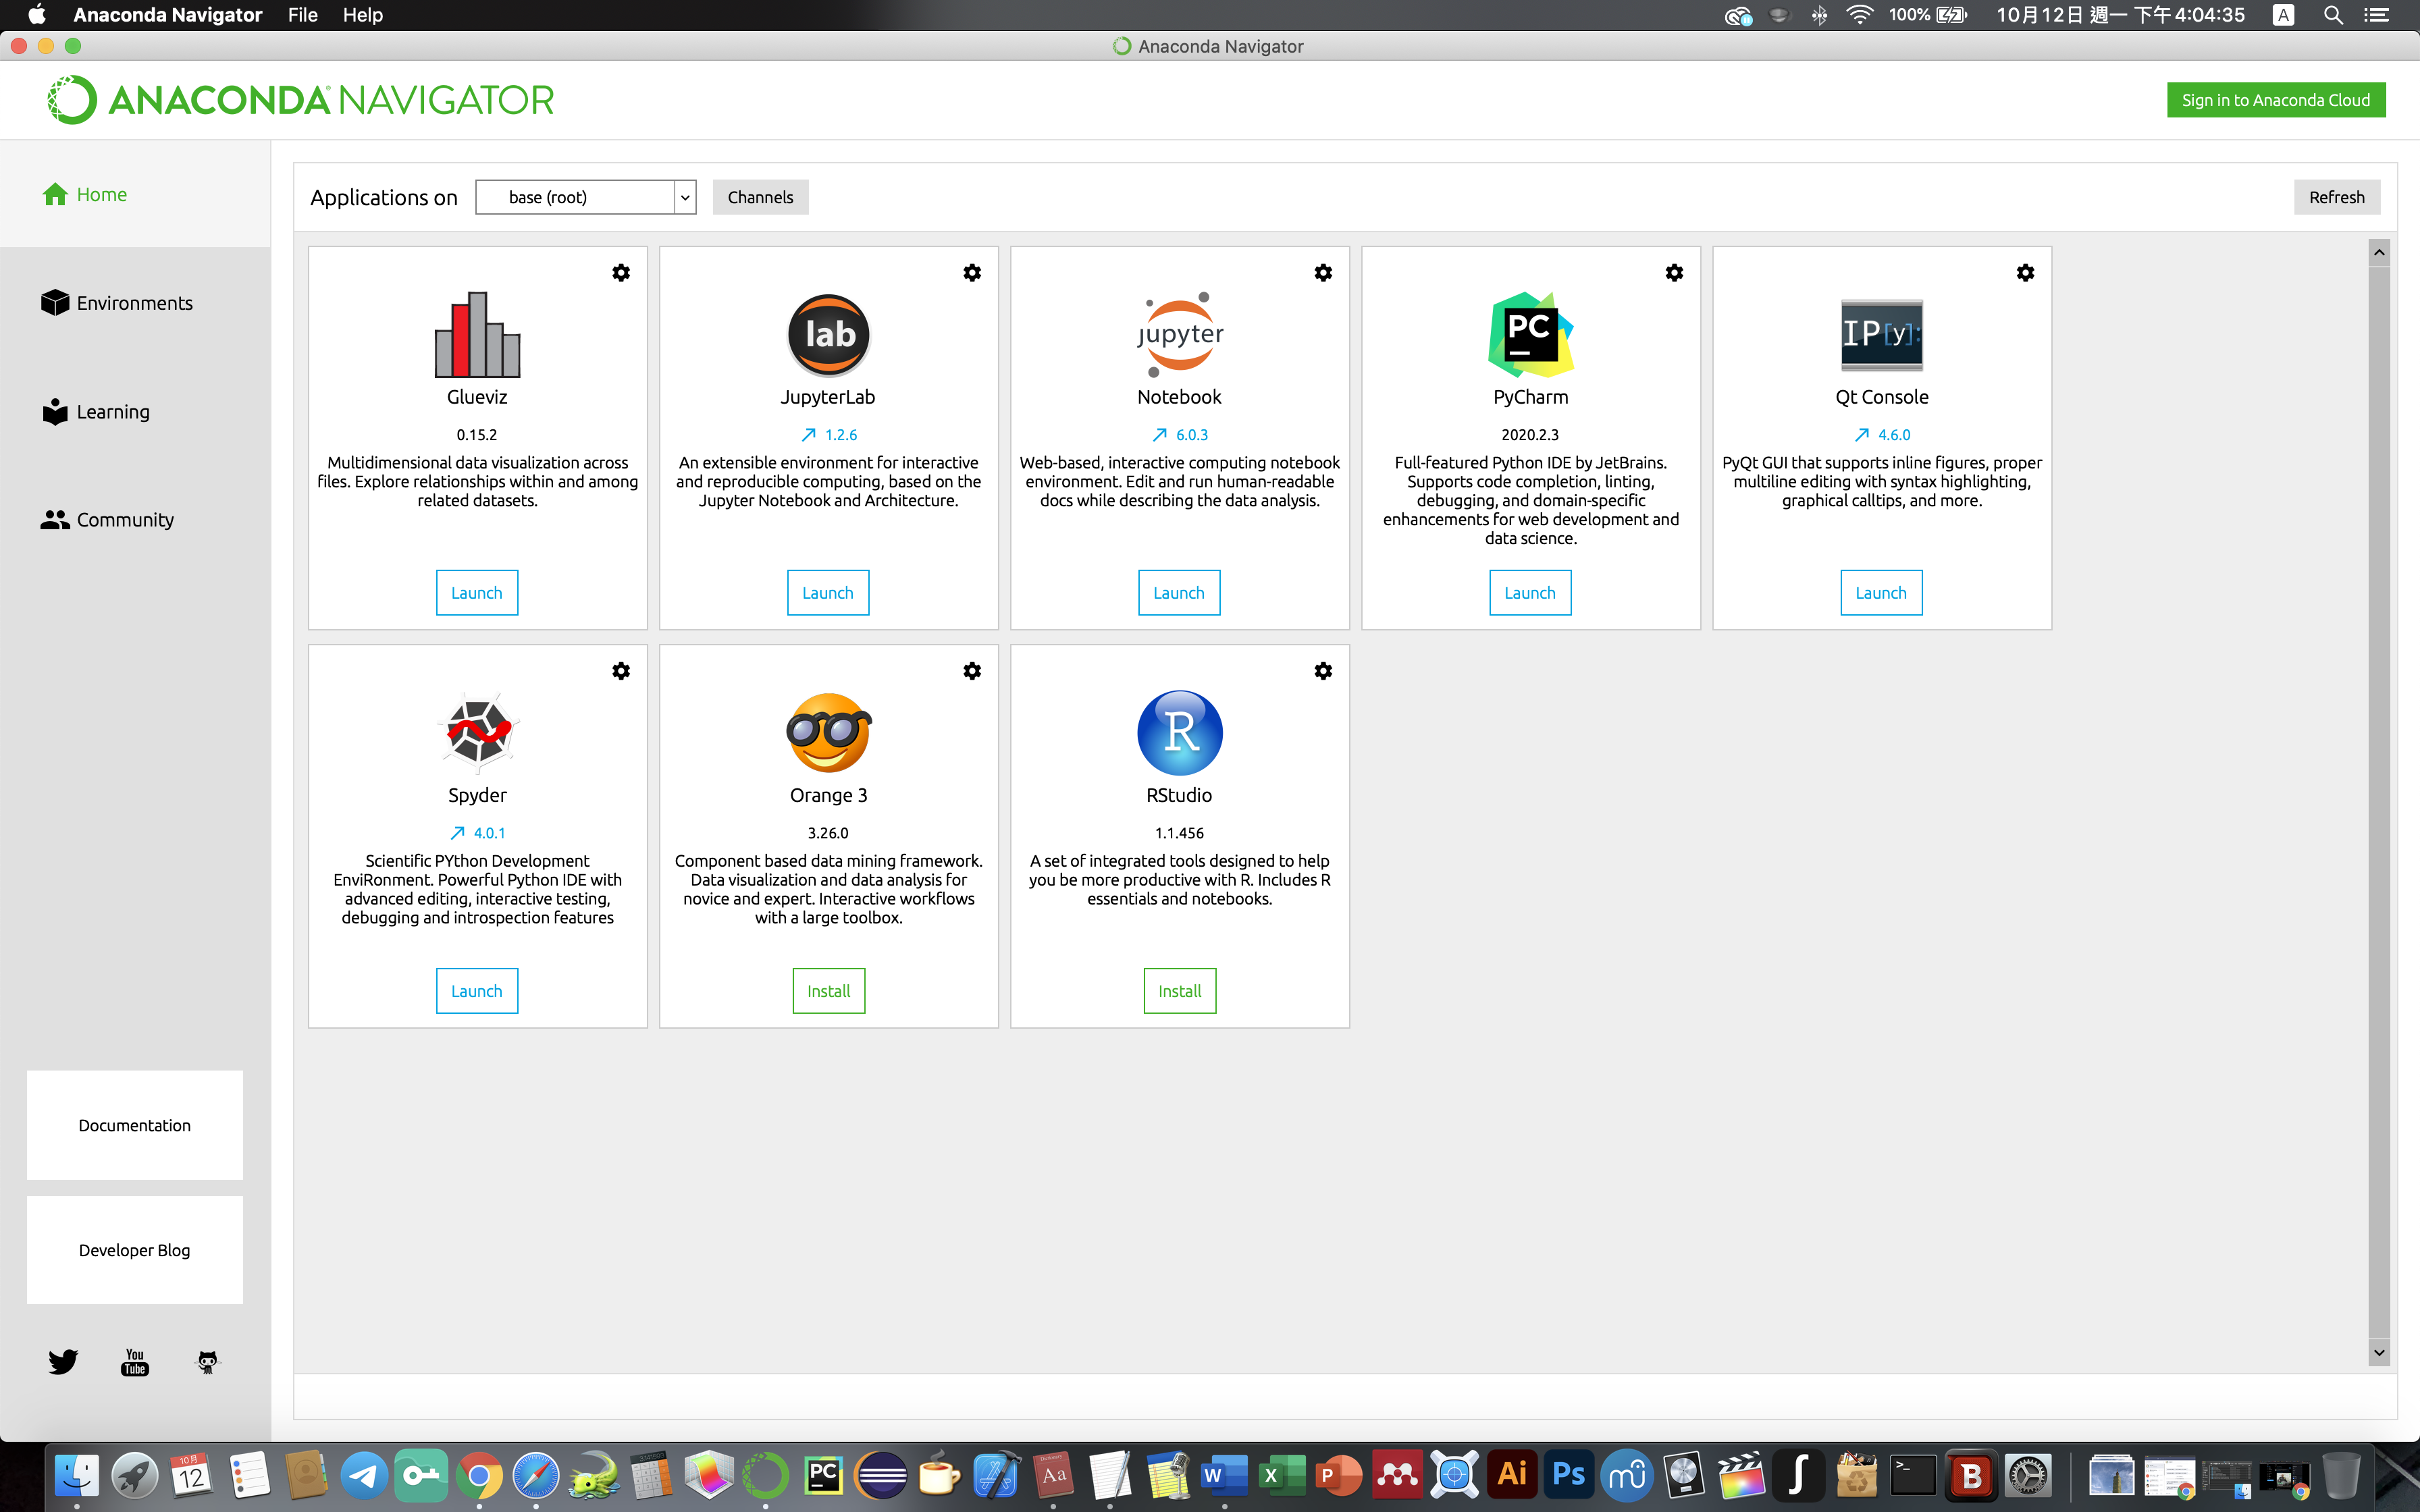Open Anaconda's GitHub page
The width and height of the screenshot is (2420, 1512).
206,1362
